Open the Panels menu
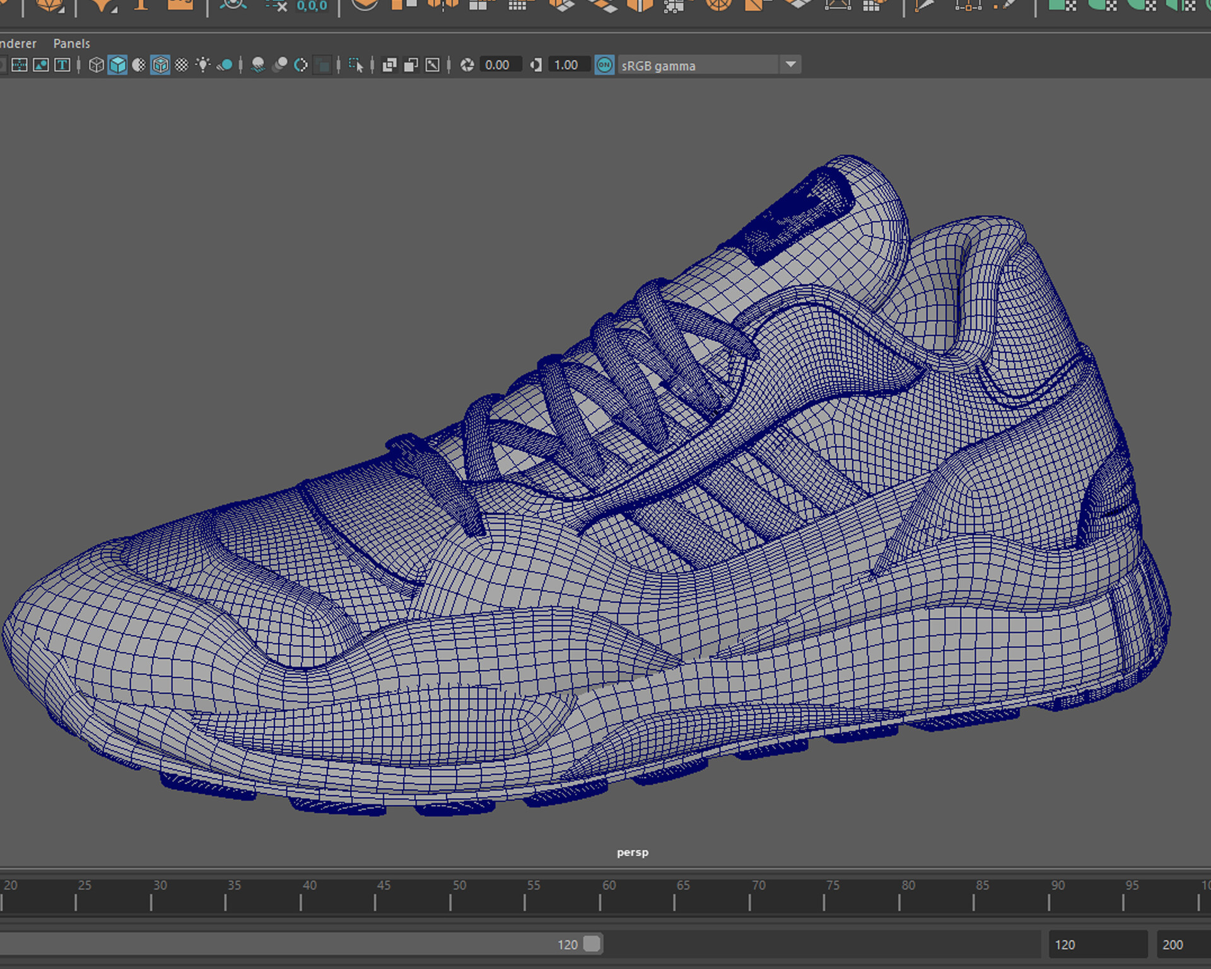The height and width of the screenshot is (969, 1211). 71,43
